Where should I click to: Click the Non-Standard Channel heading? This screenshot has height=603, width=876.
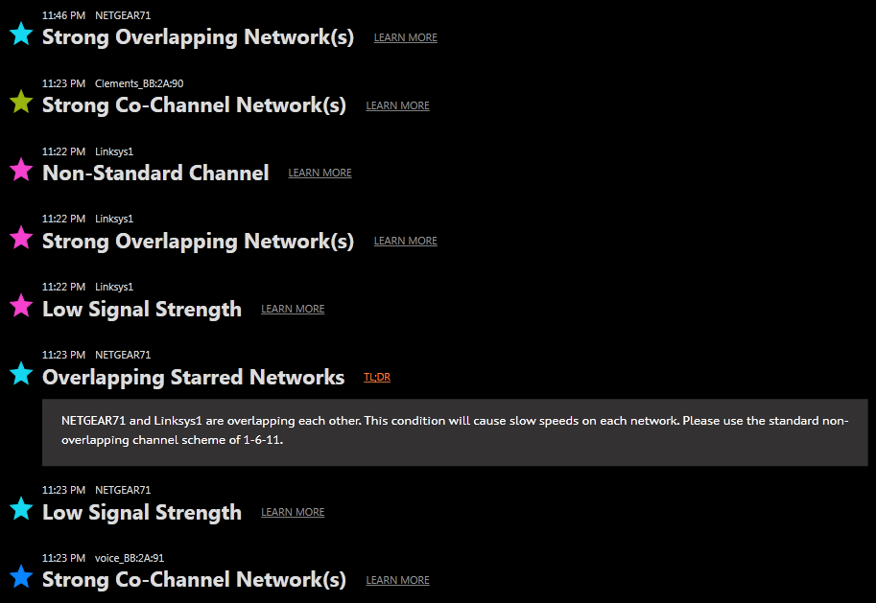[155, 174]
